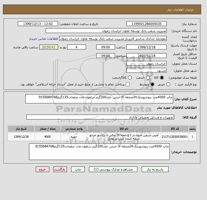Select the متوسط purchase type radio
The width and height of the screenshot is (207, 200).
152,84
